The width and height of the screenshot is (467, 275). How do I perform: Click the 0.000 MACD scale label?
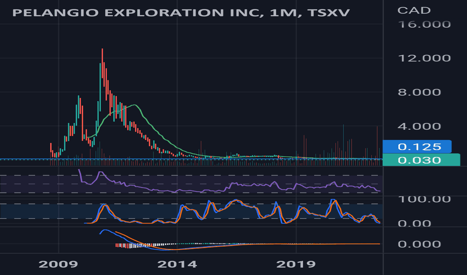(x=419, y=244)
